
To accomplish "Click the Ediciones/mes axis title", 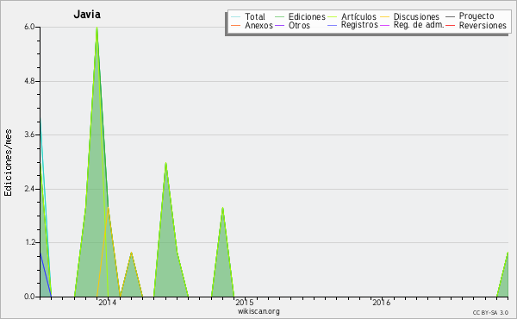I will pos(8,163).
